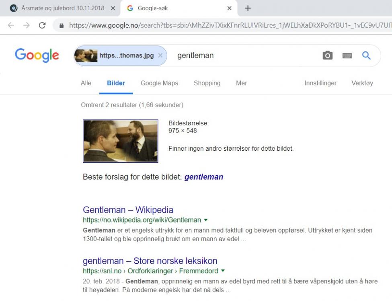Image resolution: width=392 pixels, height=301 pixels.
Task: Go back with the browser back arrow
Action: coord(11,25)
